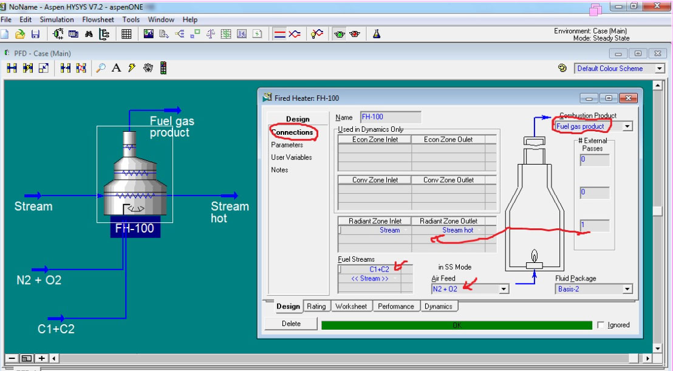Open the Workbook grid icon
Image resolution: width=673 pixels, height=371 pixels.
point(126,34)
